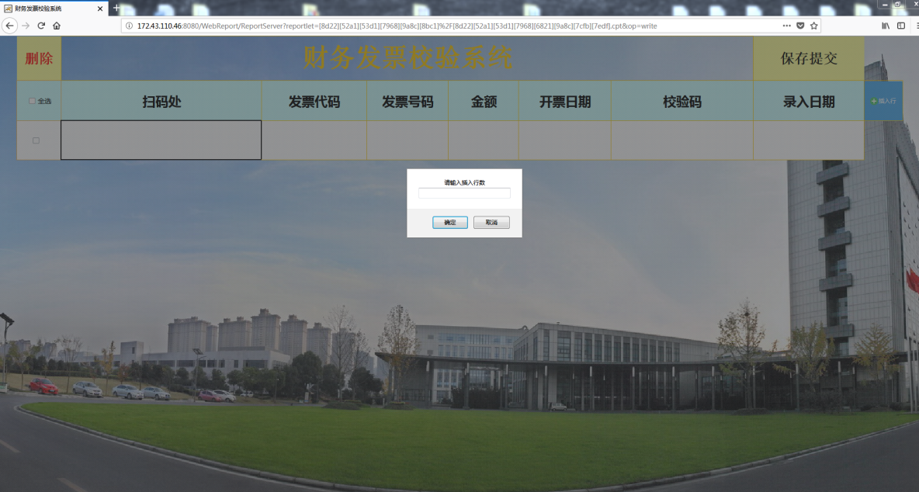Confirm the dialog with 确定
Image resolution: width=919 pixels, height=492 pixels.
(450, 223)
